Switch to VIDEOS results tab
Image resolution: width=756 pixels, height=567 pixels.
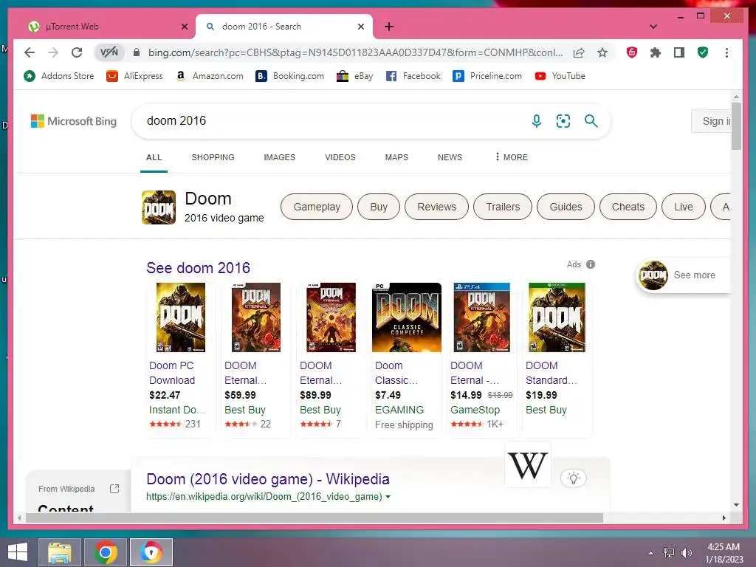340,157
